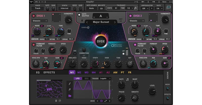
Task: Click the Save button
Action: click(x=164, y=2)
